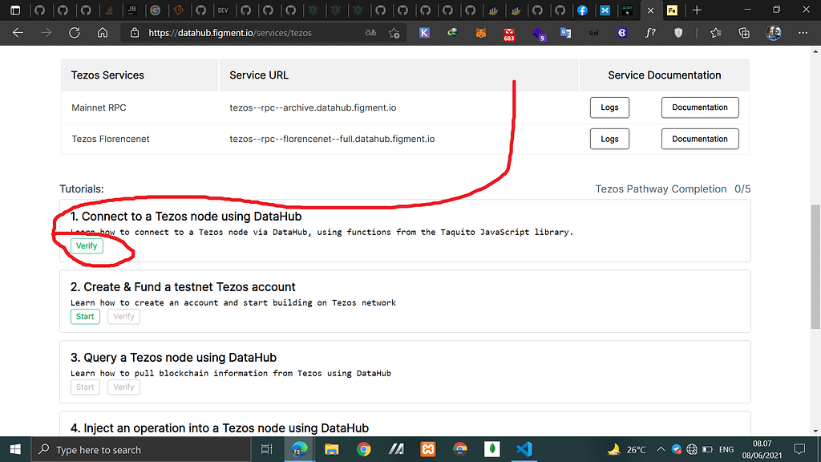Go back to the previous page
This screenshot has width=821, height=462.
tap(18, 33)
